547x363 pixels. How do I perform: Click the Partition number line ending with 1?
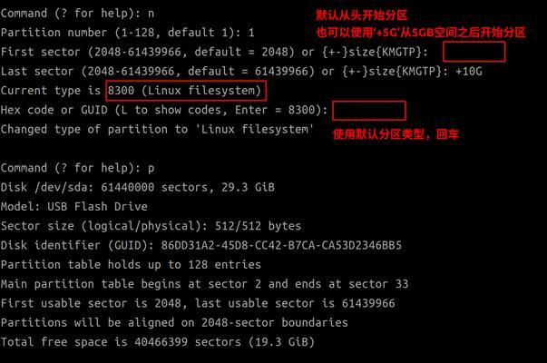[x=127, y=33]
